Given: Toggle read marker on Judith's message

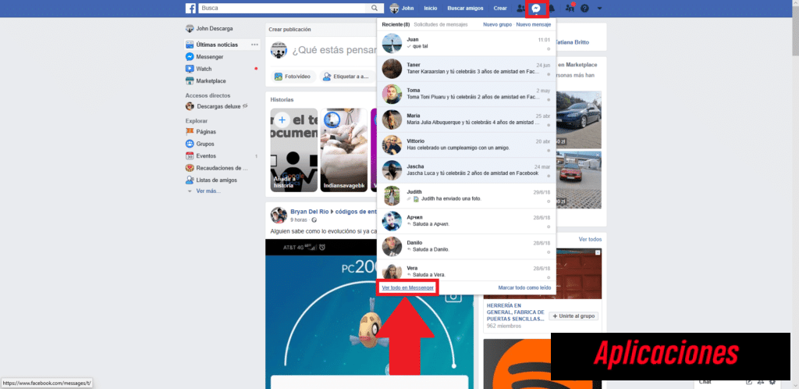Looking at the screenshot, I should 549,202.
